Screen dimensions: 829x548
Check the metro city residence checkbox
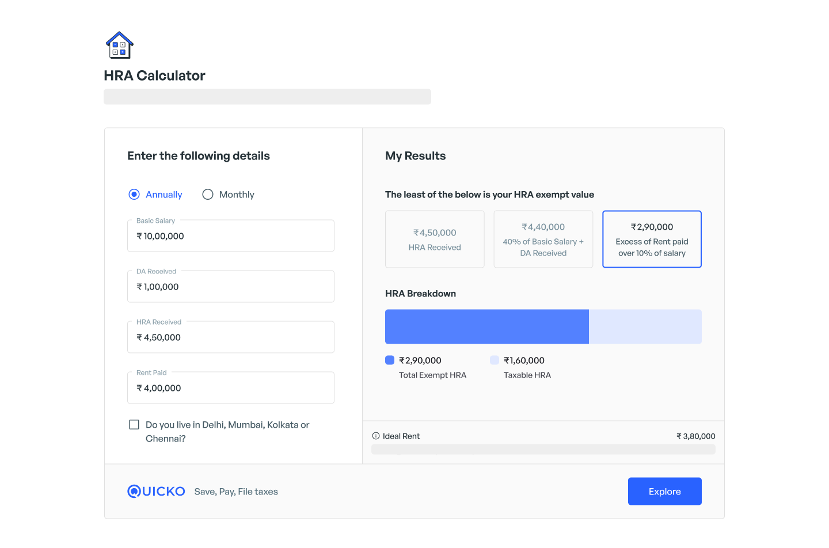(x=134, y=425)
